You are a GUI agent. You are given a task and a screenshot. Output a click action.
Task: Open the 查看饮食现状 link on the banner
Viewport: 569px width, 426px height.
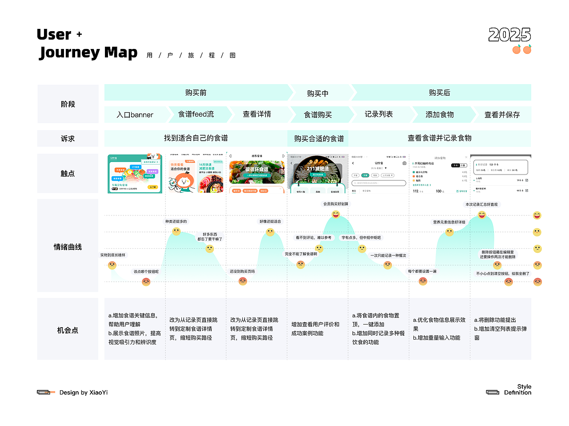pos(150,162)
